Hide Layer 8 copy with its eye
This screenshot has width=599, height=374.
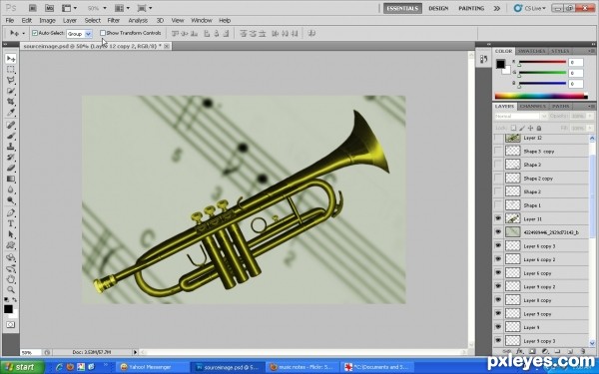pyautogui.click(x=498, y=300)
